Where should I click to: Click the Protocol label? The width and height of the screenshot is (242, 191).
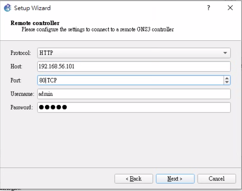coord(21,53)
